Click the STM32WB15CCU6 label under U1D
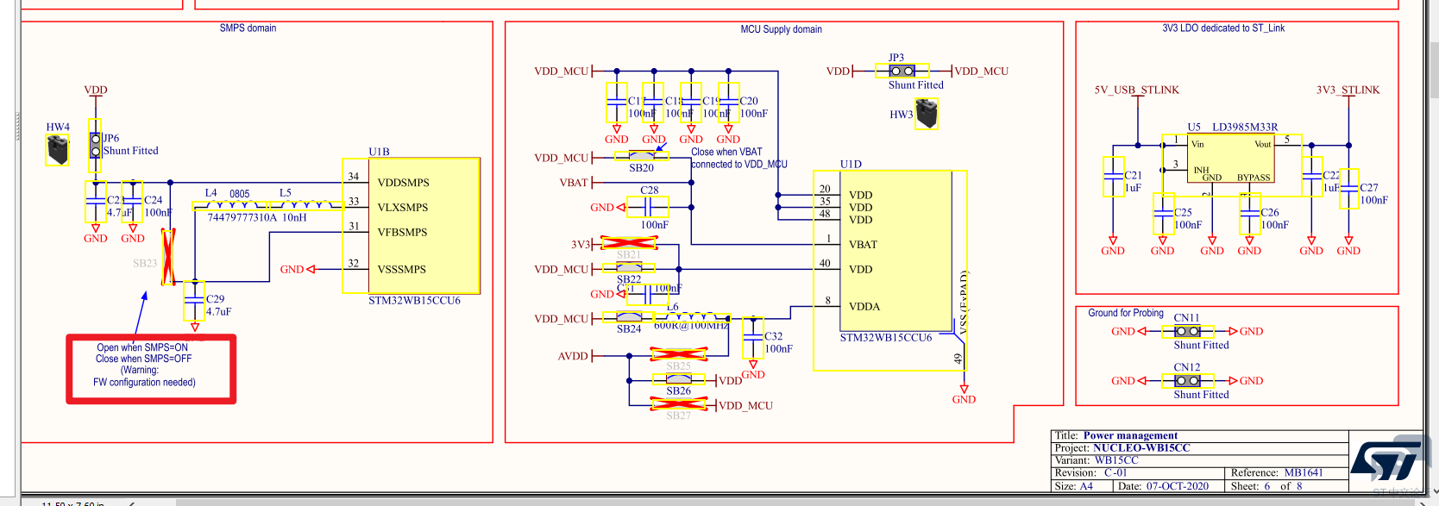 coord(886,338)
